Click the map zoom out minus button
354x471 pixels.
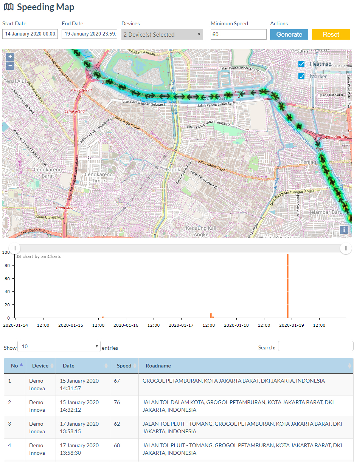pos(10,65)
